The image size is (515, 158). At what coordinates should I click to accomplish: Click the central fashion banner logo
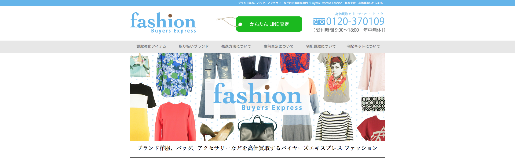pyautogui.click(x=257, y=97)
